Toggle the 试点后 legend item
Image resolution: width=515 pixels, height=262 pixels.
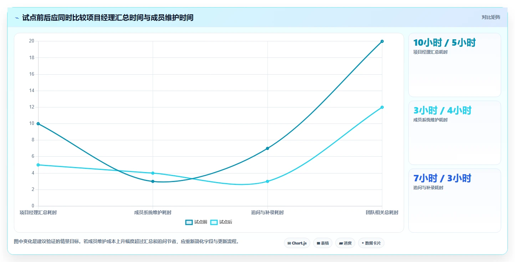click(x=221, y=222)
